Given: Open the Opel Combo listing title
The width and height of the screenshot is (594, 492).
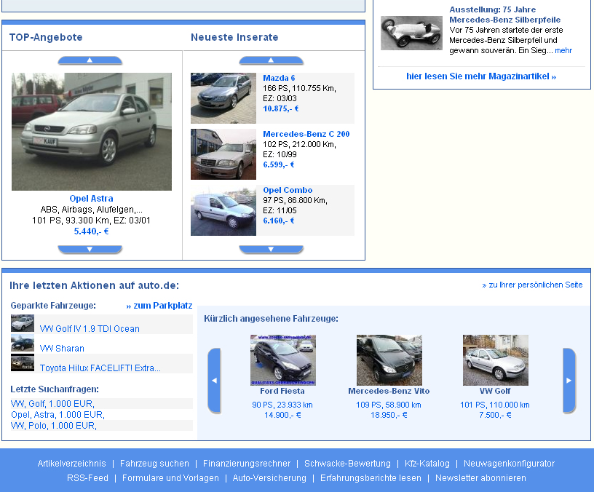Looking at the screenshot, I should click(288, 190).
